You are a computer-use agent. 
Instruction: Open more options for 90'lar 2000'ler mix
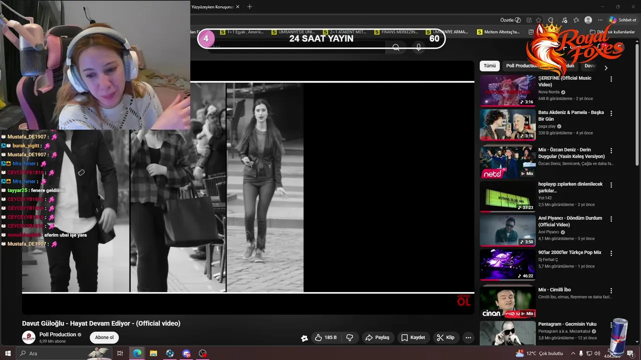click(611, 253)
